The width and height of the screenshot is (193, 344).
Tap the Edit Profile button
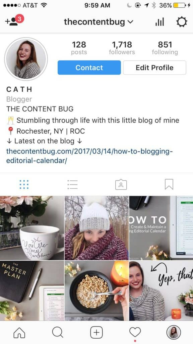pos(154,68)
